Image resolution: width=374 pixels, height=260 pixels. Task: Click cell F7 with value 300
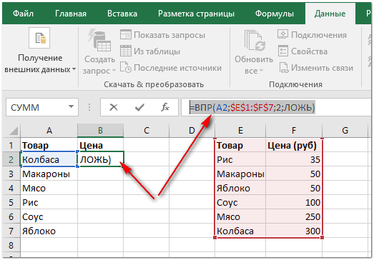click(x=294, y=231)
